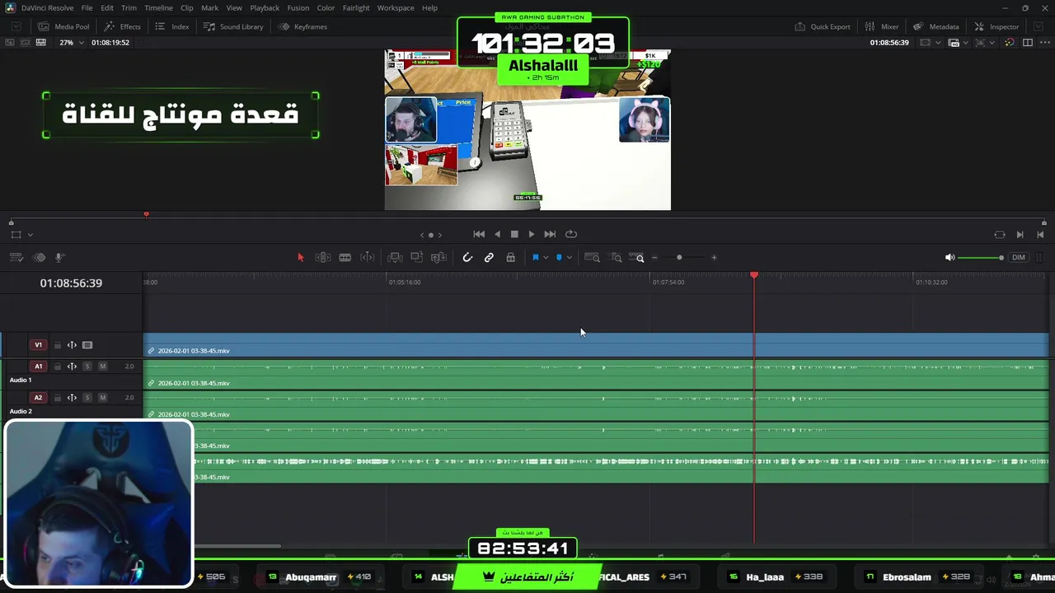The height and width of the screenshot is (593, 1055).
Task: Select the red arrow Selection mode tool
Action: [300, 258]
